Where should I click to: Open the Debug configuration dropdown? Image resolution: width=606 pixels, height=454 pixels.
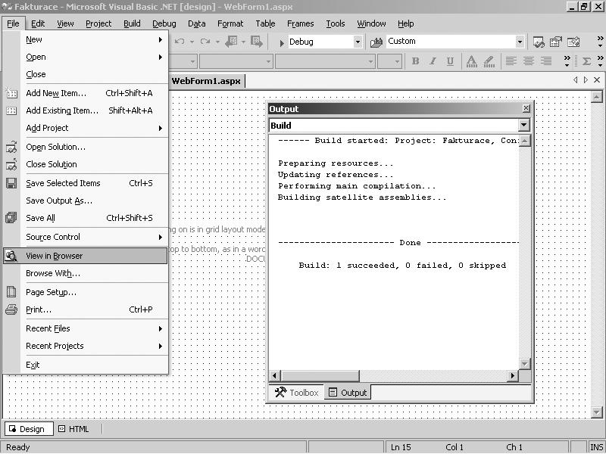point(358,42)
